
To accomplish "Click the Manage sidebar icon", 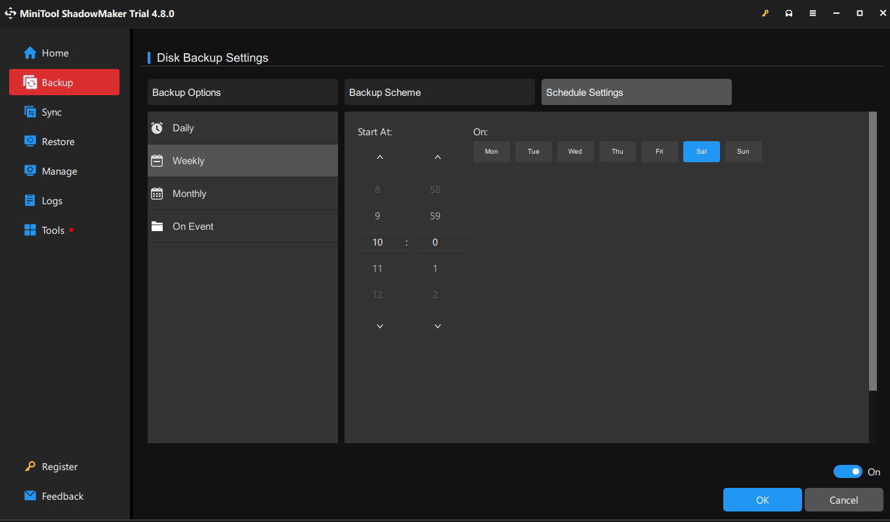I will 30,171.
